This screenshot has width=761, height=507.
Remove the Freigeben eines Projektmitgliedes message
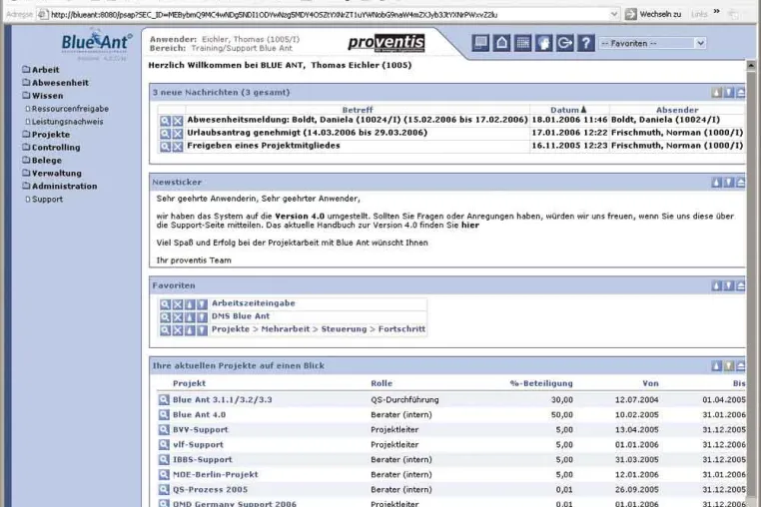tap(178, 146)
